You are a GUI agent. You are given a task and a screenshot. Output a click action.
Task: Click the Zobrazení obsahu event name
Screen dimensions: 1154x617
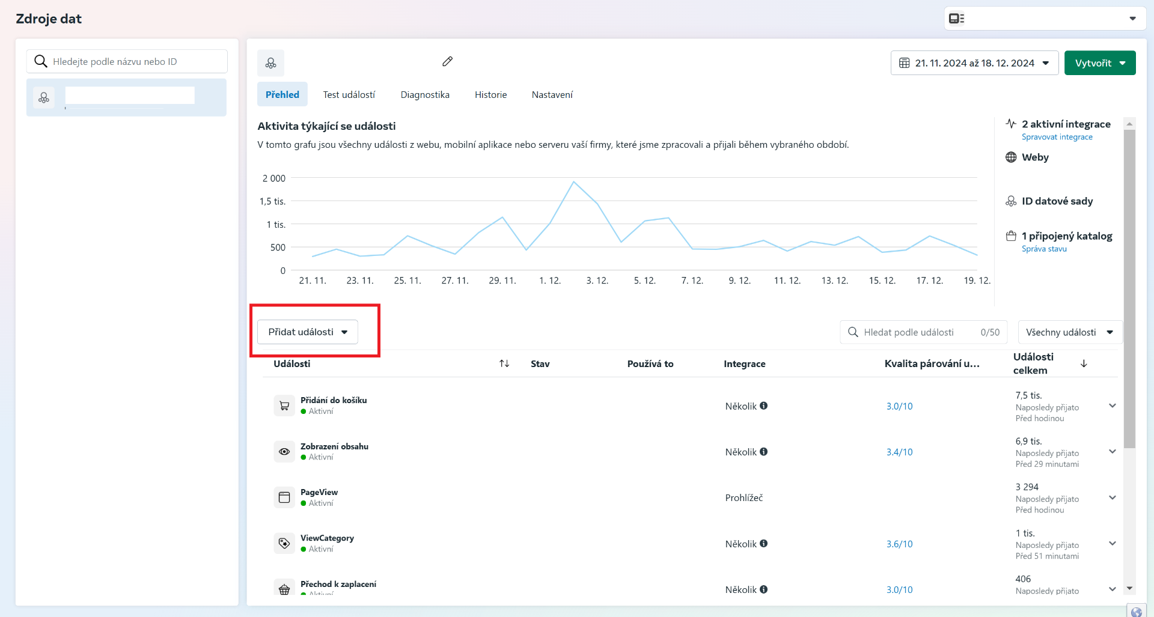334,446
